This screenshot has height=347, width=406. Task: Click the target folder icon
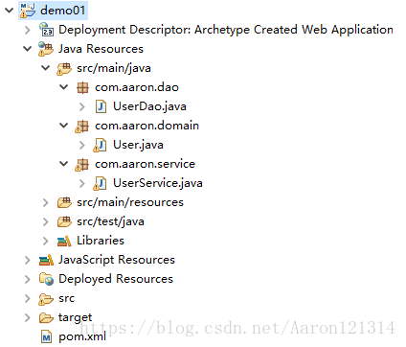tap(46, 317)
